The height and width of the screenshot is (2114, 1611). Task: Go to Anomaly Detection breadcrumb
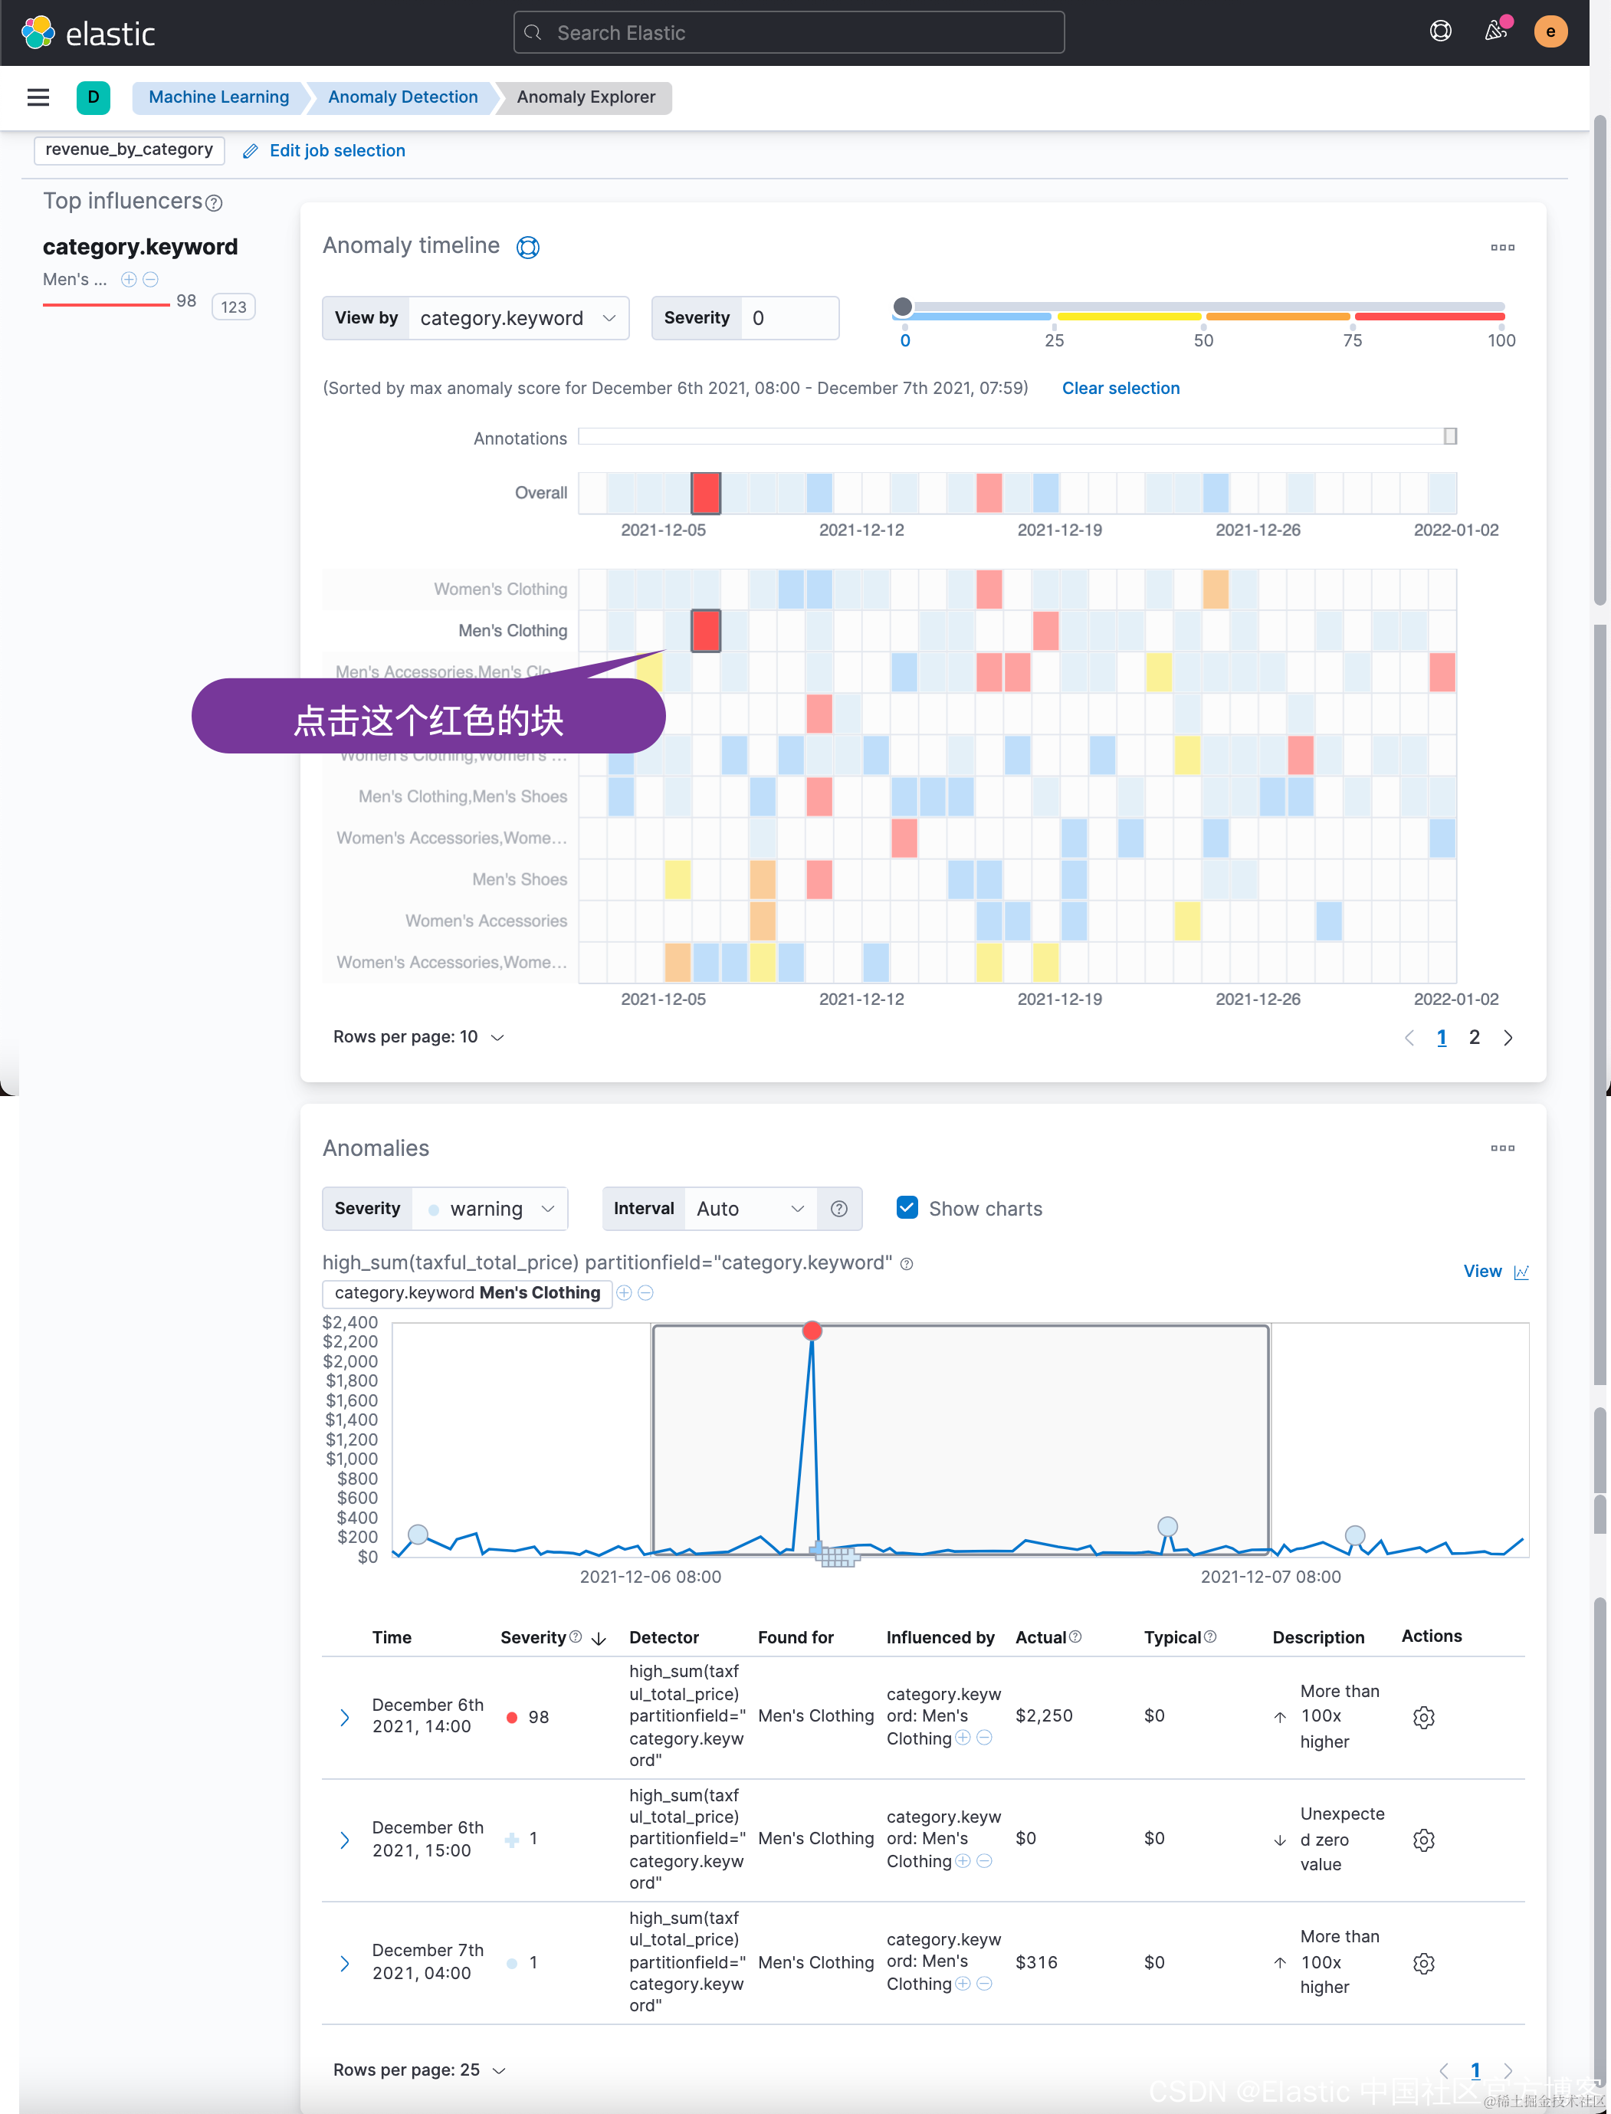tap(403, 97)
